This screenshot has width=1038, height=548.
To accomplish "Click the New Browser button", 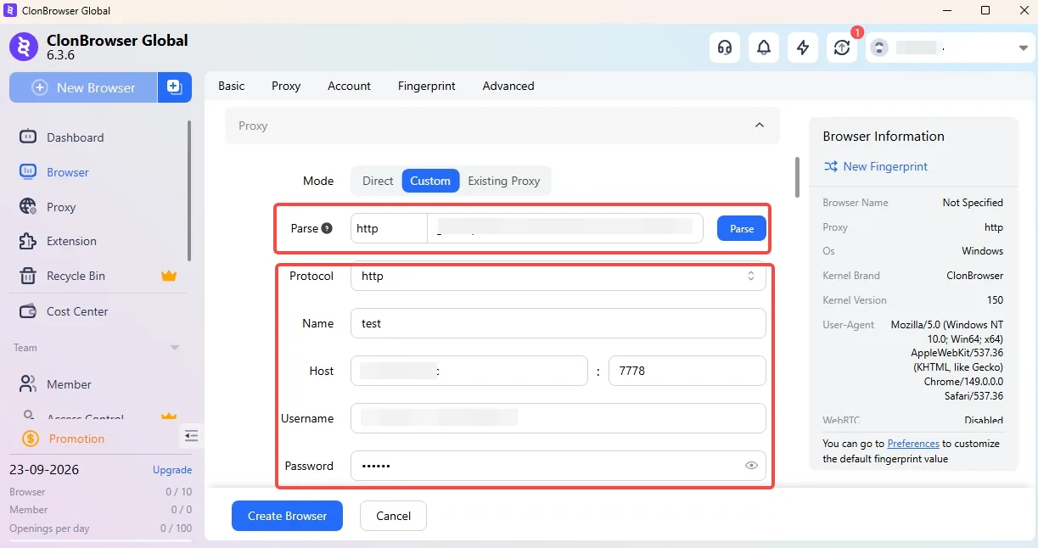I will (x=83, y=87).
